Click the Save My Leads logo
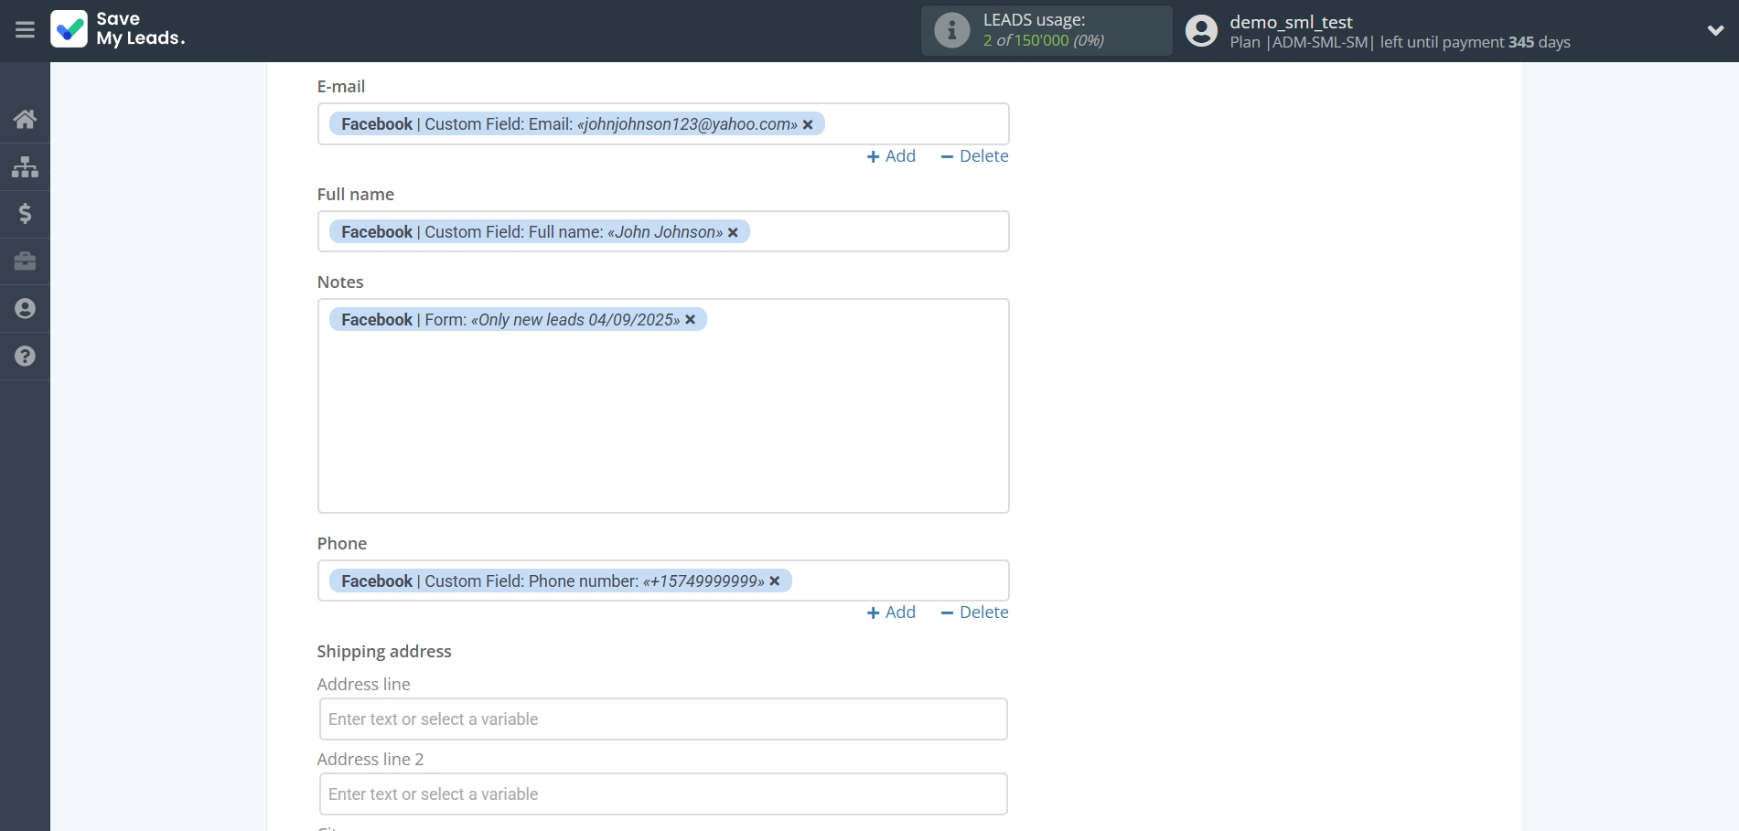Image resolution: width=1739 pixels, height=831 pixels. [x=117, y=30]
